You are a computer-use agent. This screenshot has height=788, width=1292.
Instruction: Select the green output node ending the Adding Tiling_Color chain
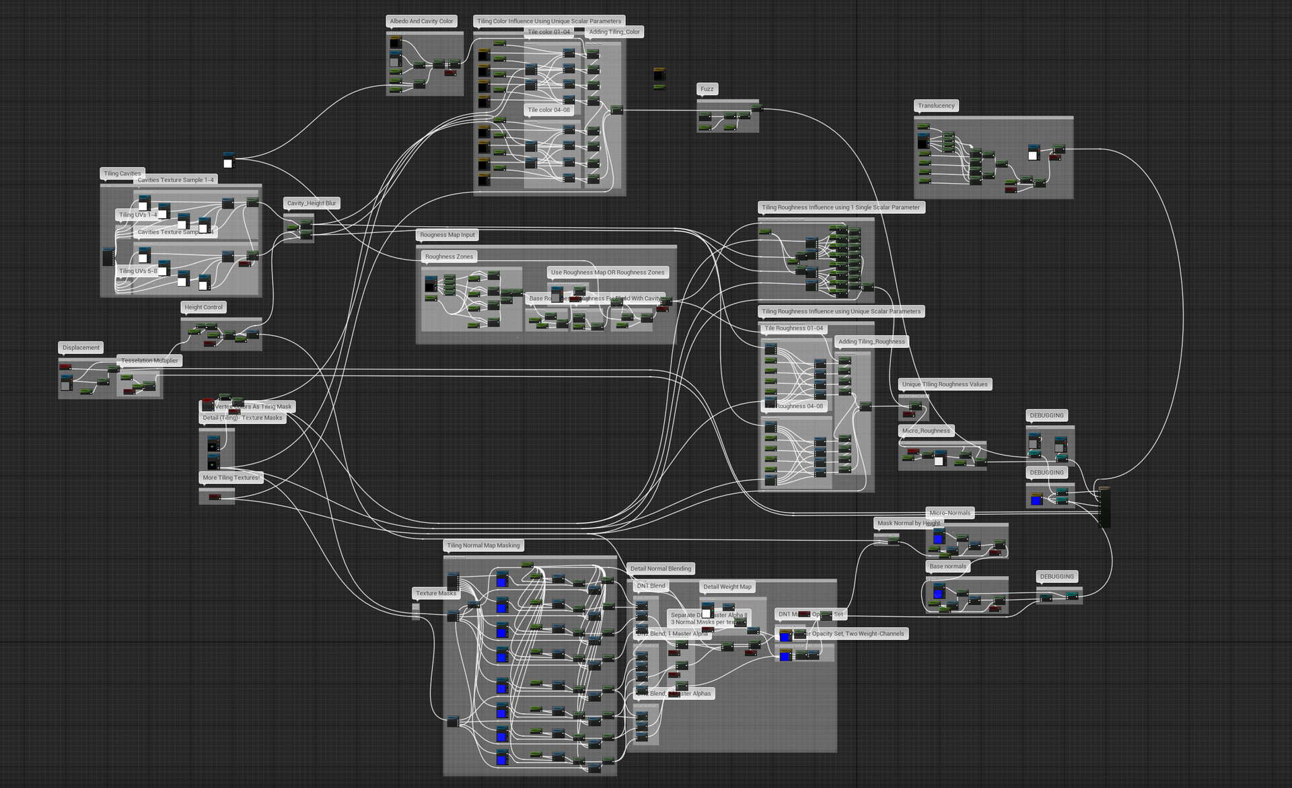(616, 110)
